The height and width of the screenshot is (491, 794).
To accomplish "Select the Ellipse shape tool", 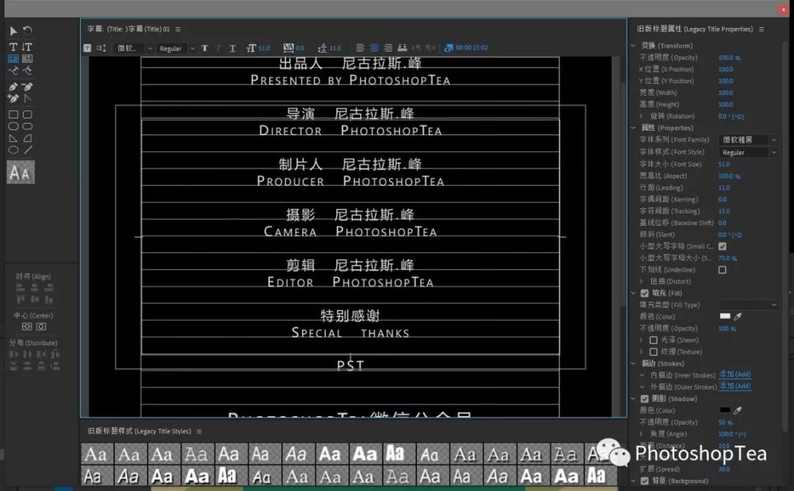I will point(13,150).
